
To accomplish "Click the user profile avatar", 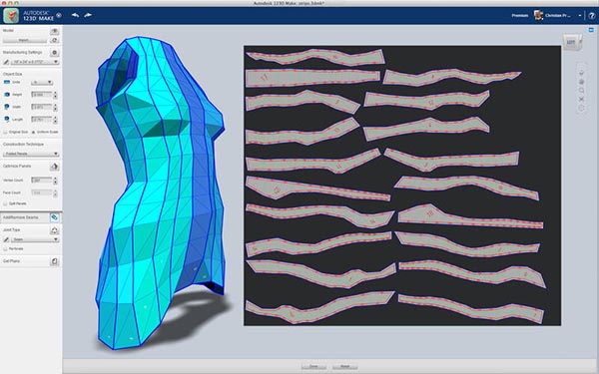I will (x=539, y=15).
